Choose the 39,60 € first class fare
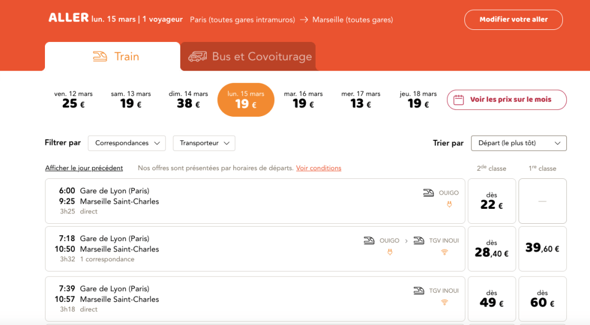This screenshot has height=325, width=590. pyautogui.click(x=542, y=248)
